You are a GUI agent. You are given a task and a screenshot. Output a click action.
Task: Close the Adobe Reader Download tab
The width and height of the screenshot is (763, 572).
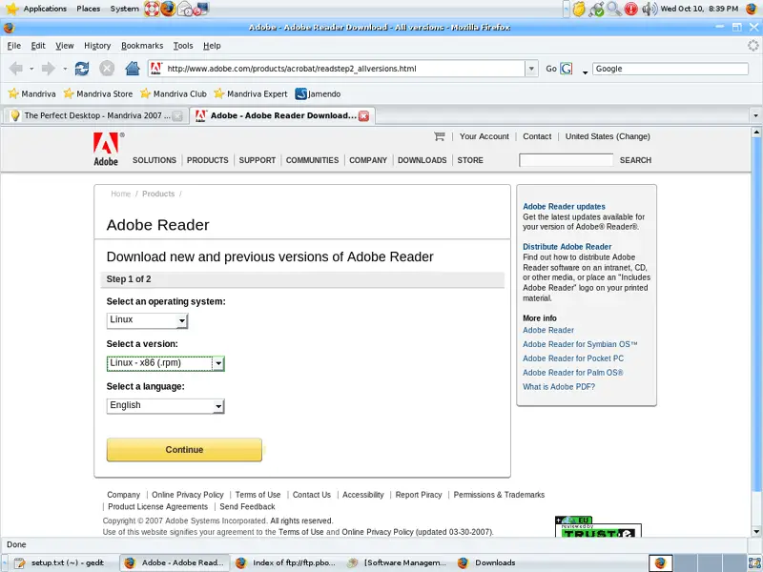[363, 115]
